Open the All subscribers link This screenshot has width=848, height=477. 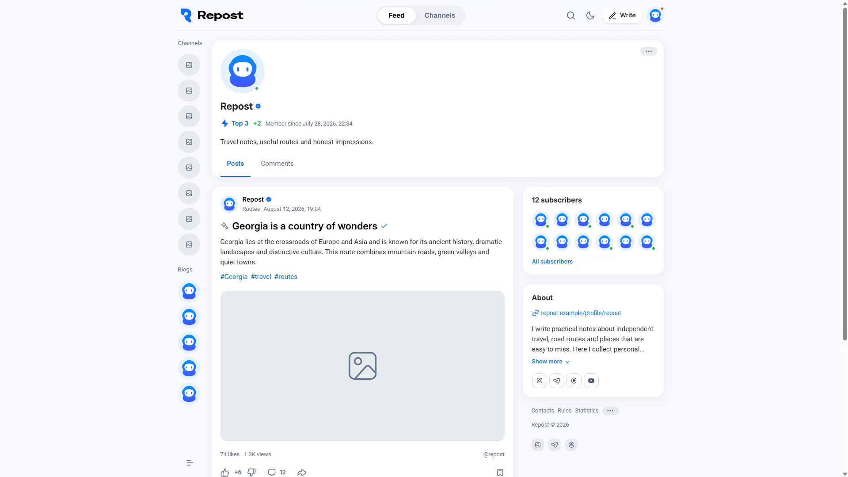coord(552,262)
